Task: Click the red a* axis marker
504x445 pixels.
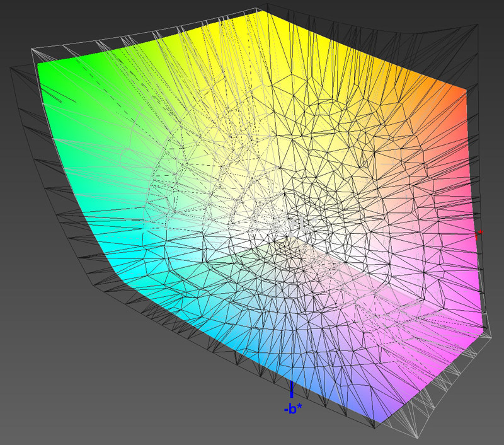Action: click(x=479, y=235)
